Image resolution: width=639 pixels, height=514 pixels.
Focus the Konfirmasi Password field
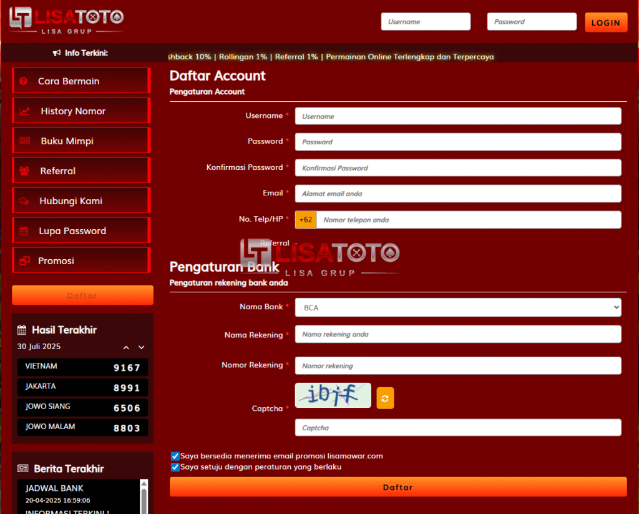pyautogui.click(x=458, y=168)
